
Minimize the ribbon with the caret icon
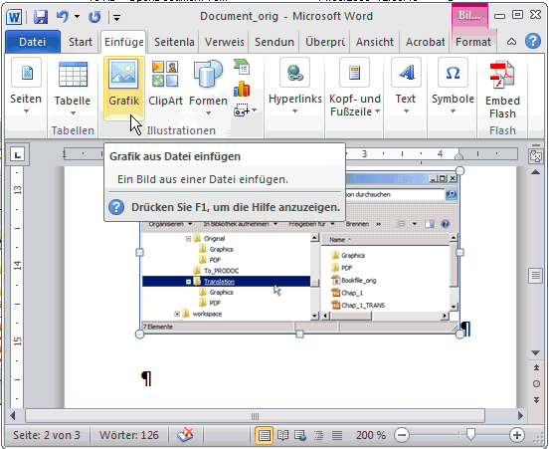(x=511, y=42)
